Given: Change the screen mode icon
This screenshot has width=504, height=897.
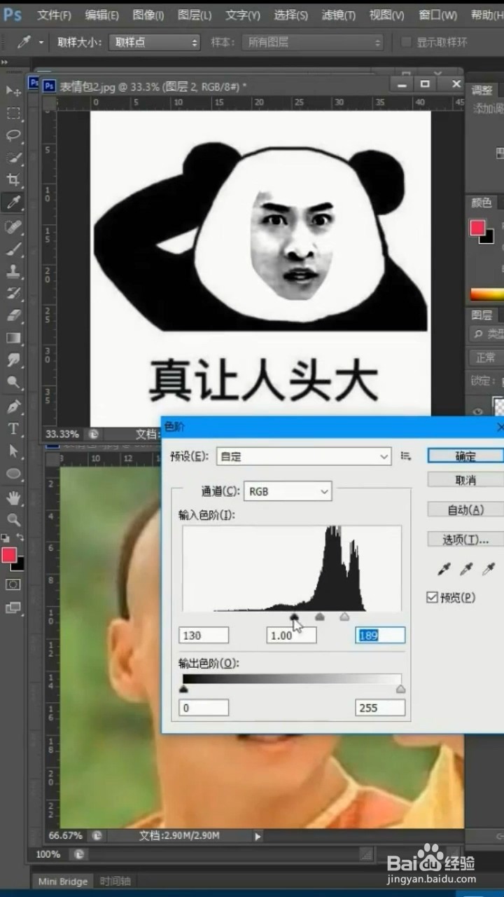Looking at the screenshot, I should pyautogui.click(x=13, y=608).
